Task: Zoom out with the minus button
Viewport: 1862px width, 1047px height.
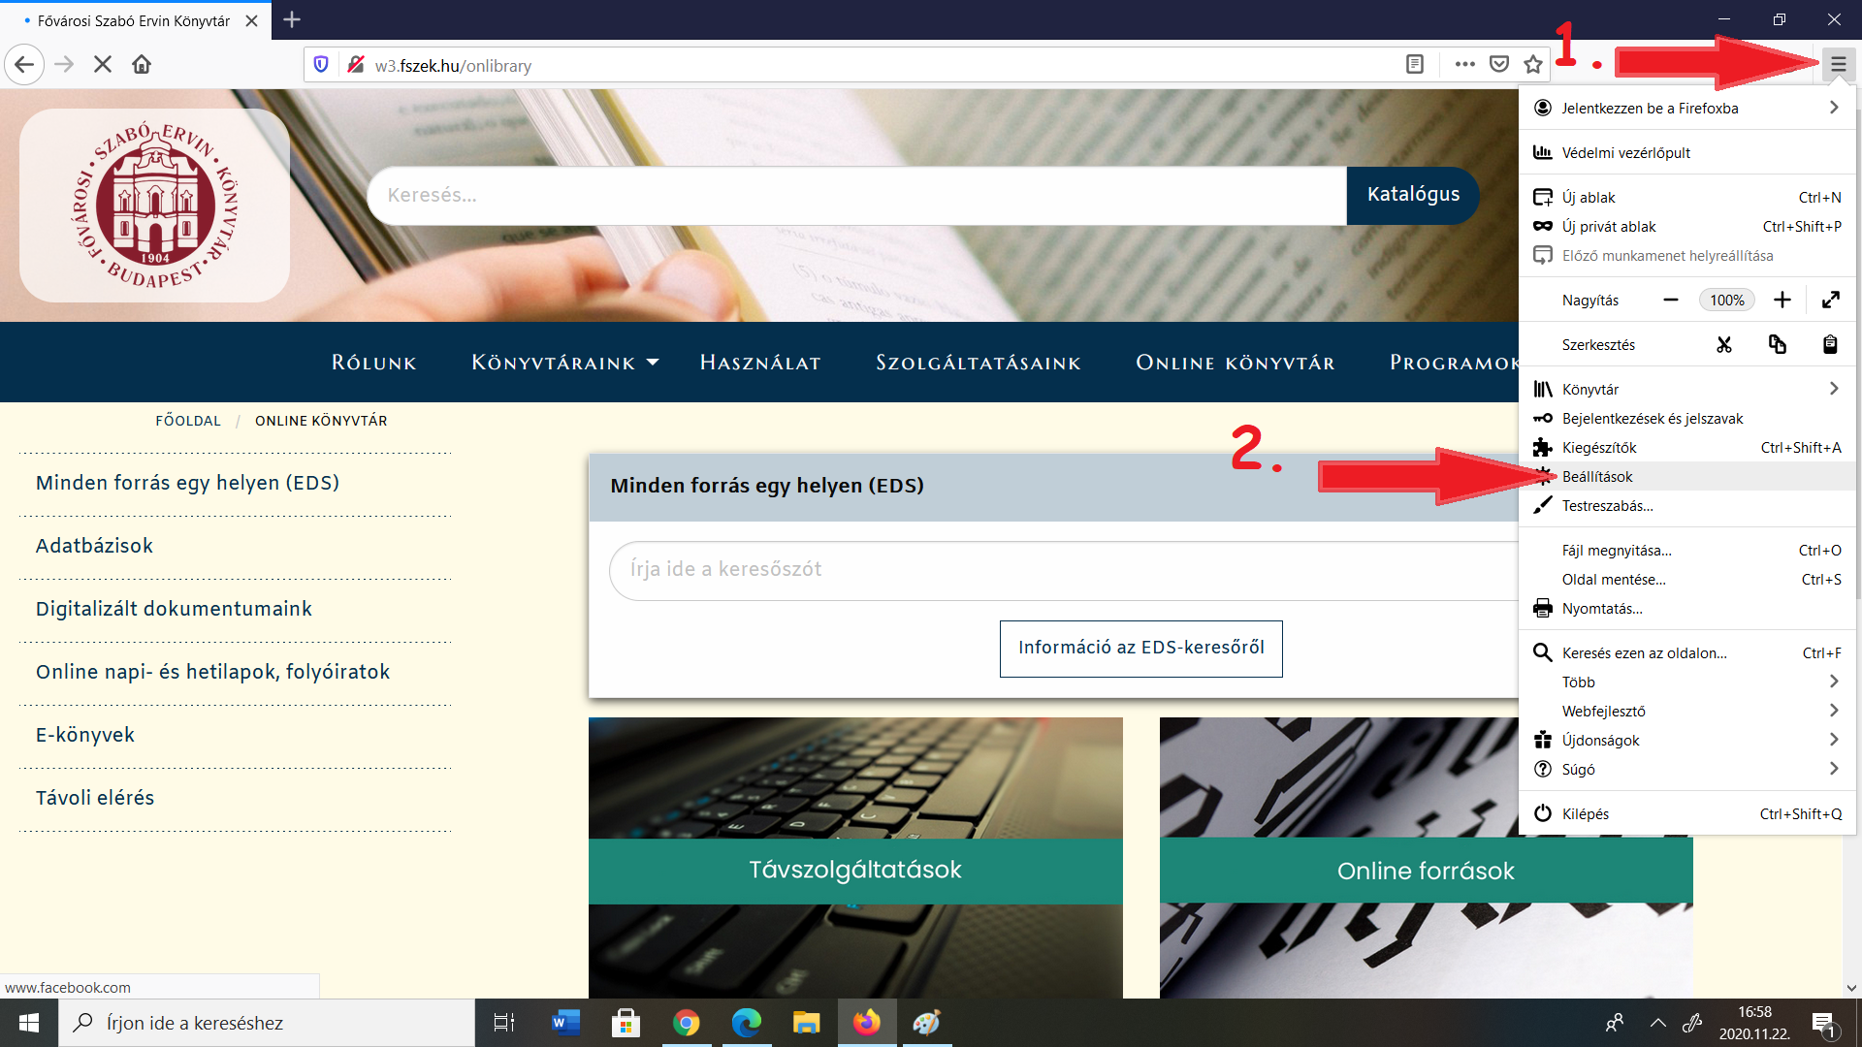Action: coord(1671,301)
